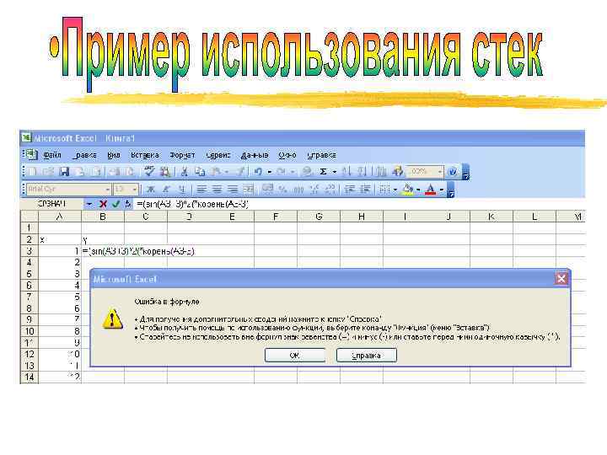The width and height of the screenshot is (607, 455).
Task: Confirm formula with green checkmark
Action: point(115,204)
